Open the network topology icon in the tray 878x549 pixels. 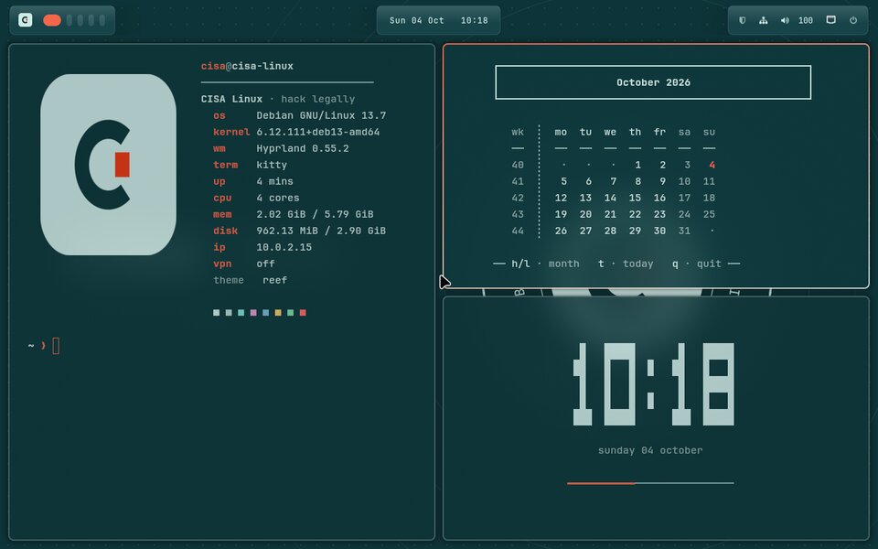point(763,20)
